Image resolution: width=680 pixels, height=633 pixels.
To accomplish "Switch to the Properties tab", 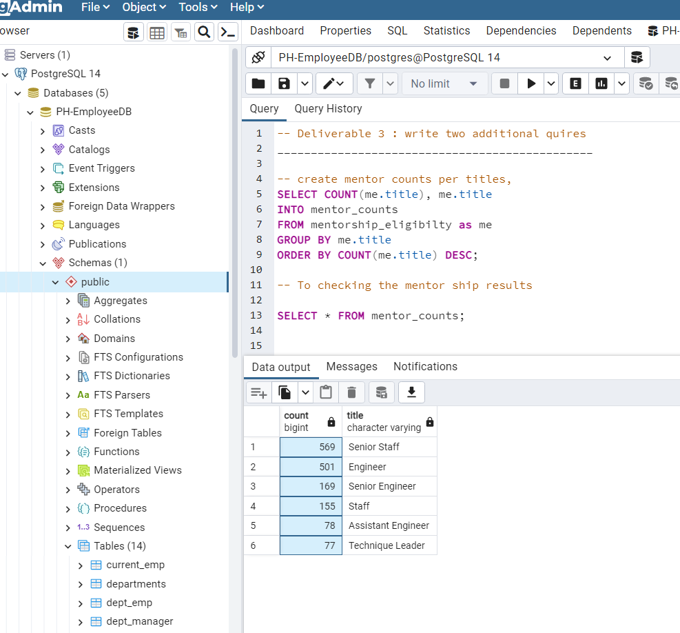I will [346, 31].
